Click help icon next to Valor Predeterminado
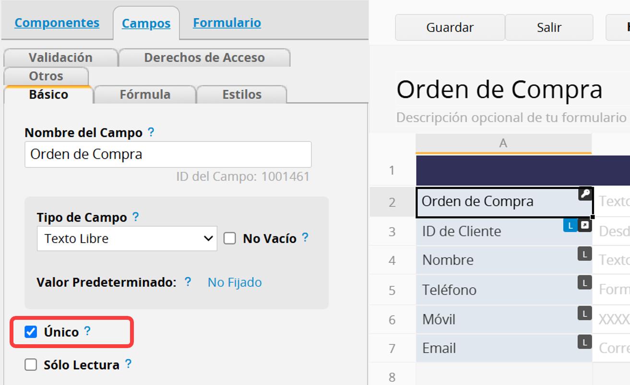The image size is (630, 385). [188, 282]
